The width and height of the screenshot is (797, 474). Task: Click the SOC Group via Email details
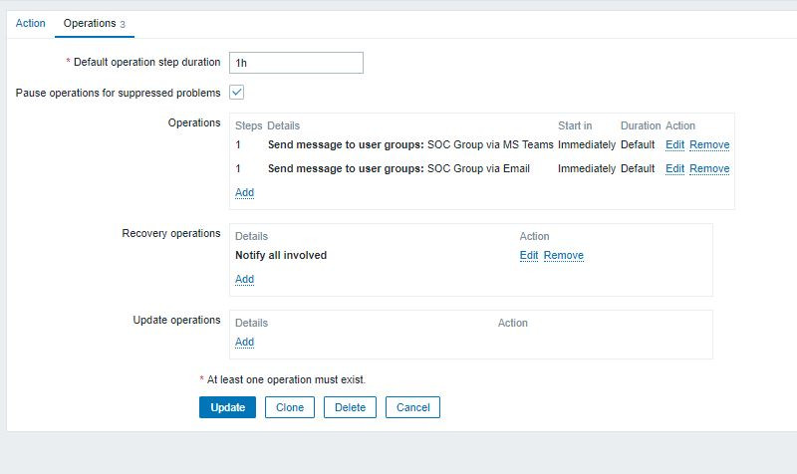398,168
